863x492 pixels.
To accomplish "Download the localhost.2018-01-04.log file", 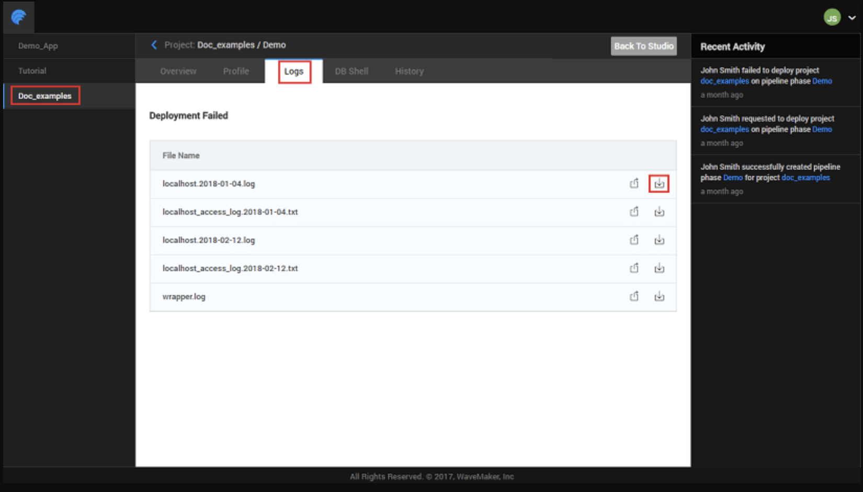I will [659, 184].
